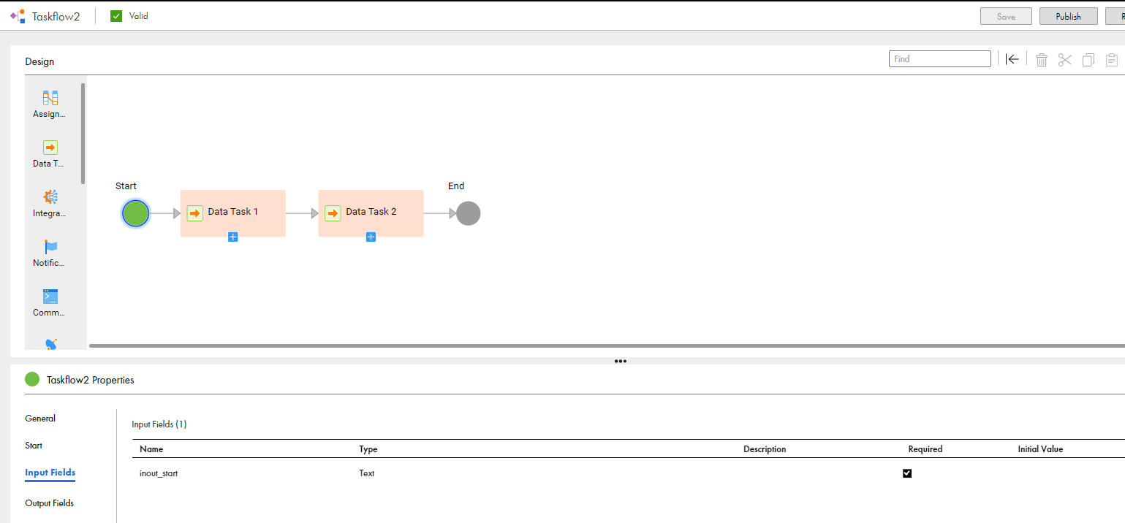The height and width of the screenshot is (523, 1125).
Task: Expand plus button under Data Task 2
Action: point(371,237)
